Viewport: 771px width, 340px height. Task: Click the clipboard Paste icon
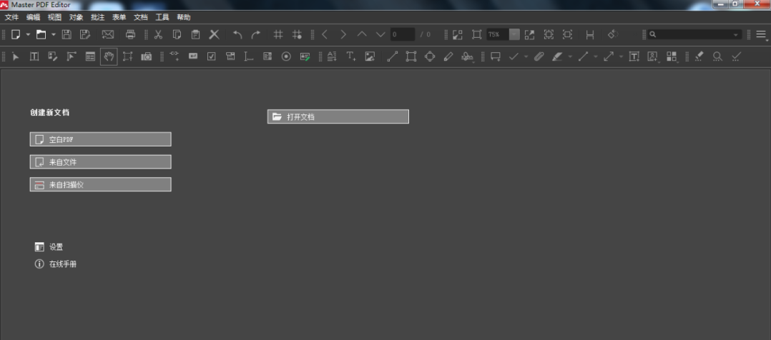[x=196, y=34]
